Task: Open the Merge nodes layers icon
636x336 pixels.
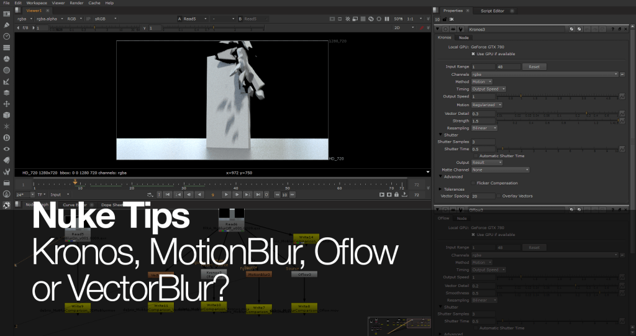Action: coord(6,92)
